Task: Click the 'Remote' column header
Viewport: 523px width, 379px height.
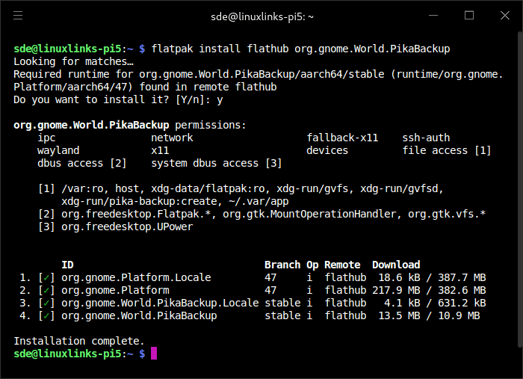Action: 342,265
